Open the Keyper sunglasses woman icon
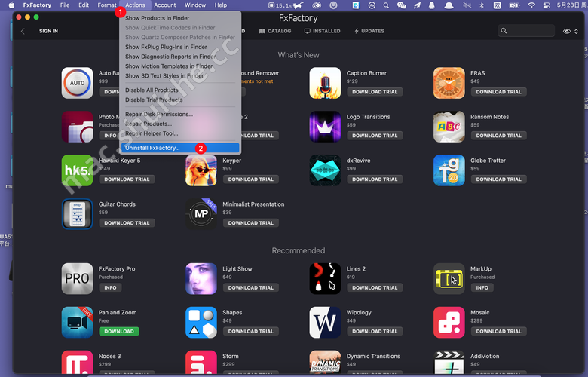Image resolution: width=588 pixels, height=377 pixels. pyautogui.click(x=201, y=170)
